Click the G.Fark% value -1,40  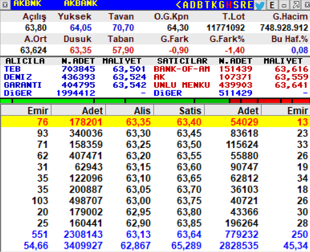pyautogui.click(x=235, y=50)
